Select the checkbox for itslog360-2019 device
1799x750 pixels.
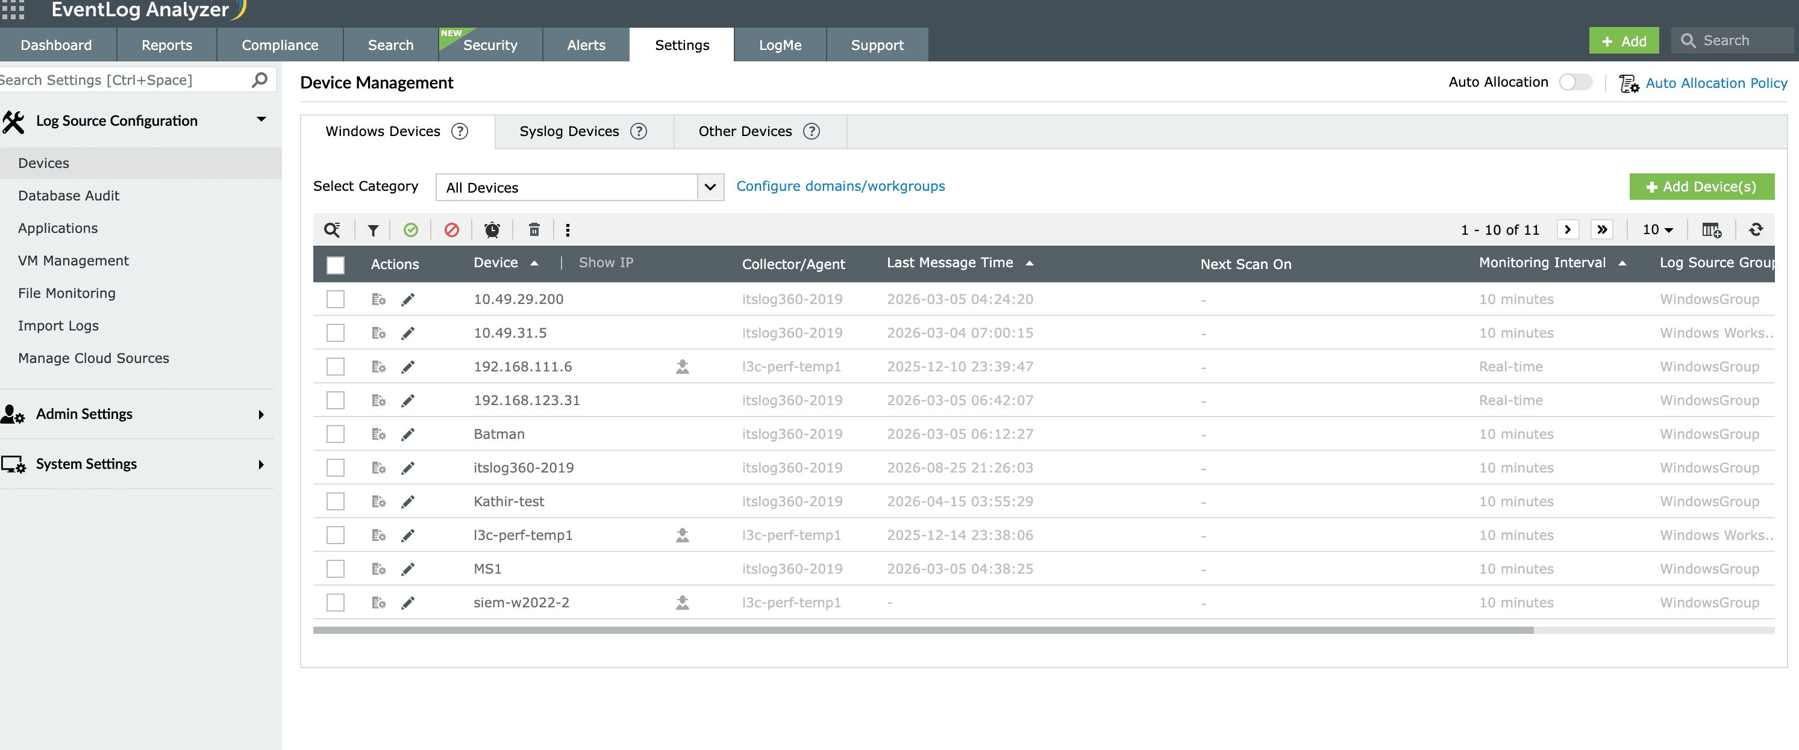(x=335, y=468)
